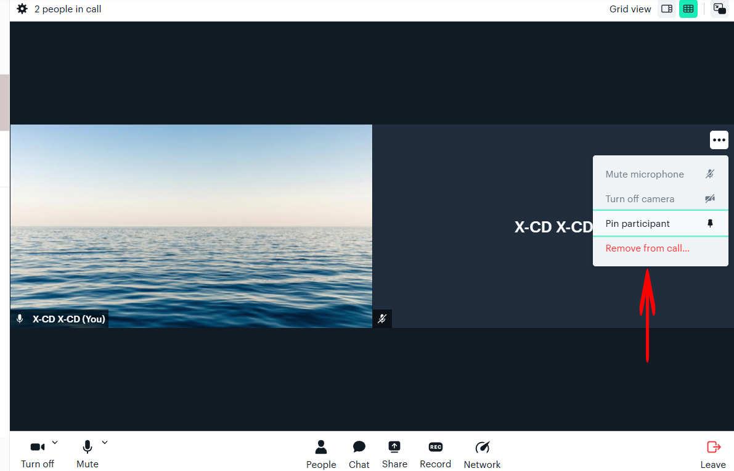Image resolution: width=734 pixels, height=471 pixels.
Task: Mute your microphone from bottom toolbar
Action: pyautogui.click(x=88, y=454)
